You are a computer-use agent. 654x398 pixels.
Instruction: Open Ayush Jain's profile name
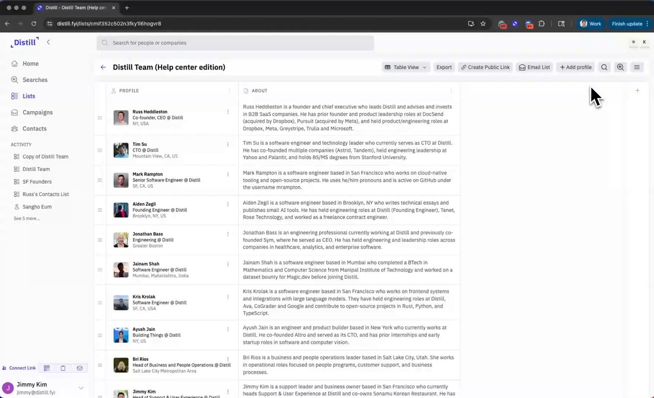pos(144,329)
